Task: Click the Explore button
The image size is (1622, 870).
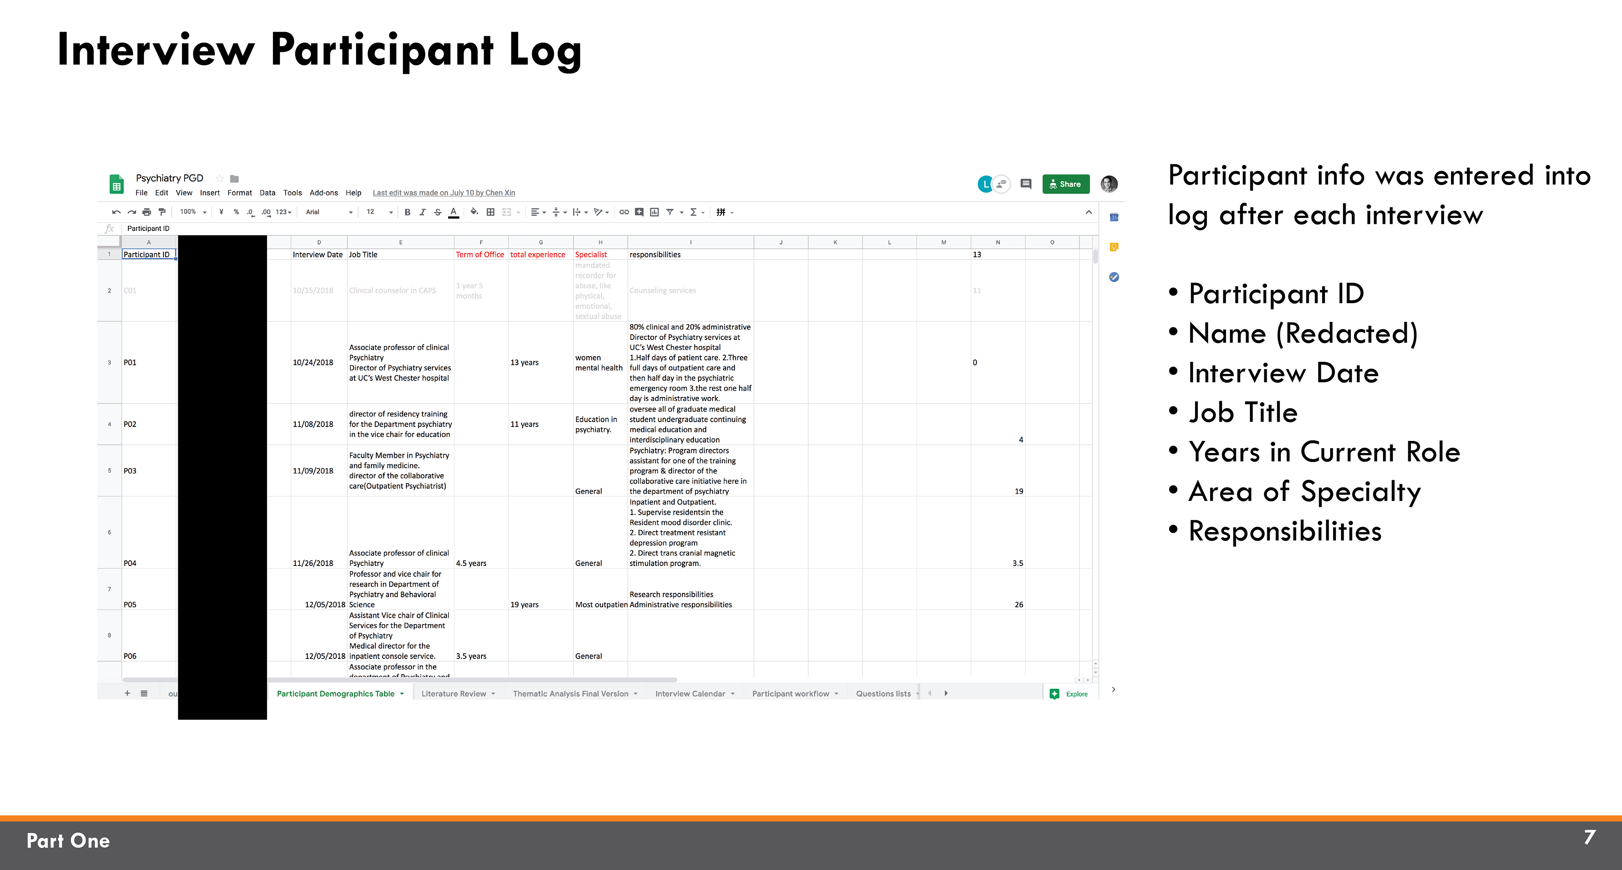Action: (x=1069, y=694)
